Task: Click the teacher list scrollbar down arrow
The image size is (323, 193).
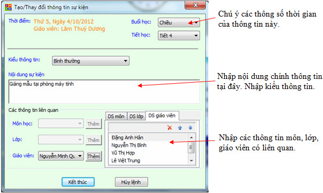Action: tap(191, 161)
